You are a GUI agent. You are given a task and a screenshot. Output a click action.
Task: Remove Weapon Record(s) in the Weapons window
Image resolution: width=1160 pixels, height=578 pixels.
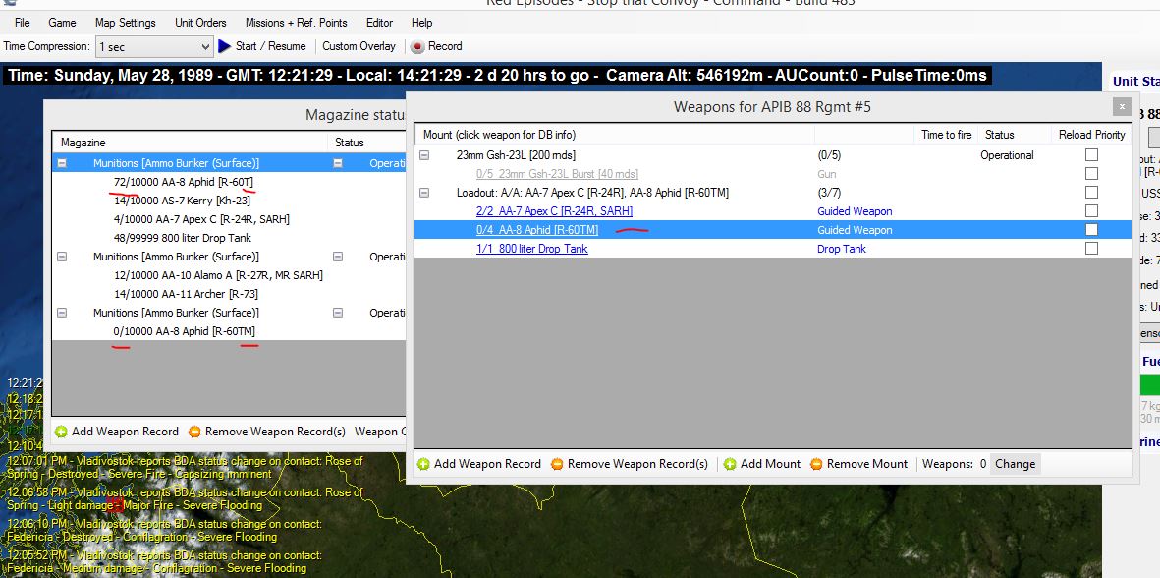coord(629,464)
